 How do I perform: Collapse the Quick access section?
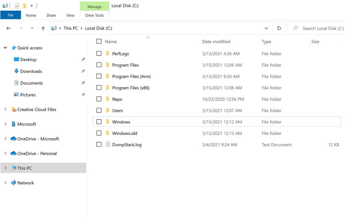(5, 48)
